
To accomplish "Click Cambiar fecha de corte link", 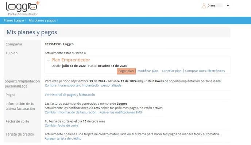I will (x=61, y=125).
